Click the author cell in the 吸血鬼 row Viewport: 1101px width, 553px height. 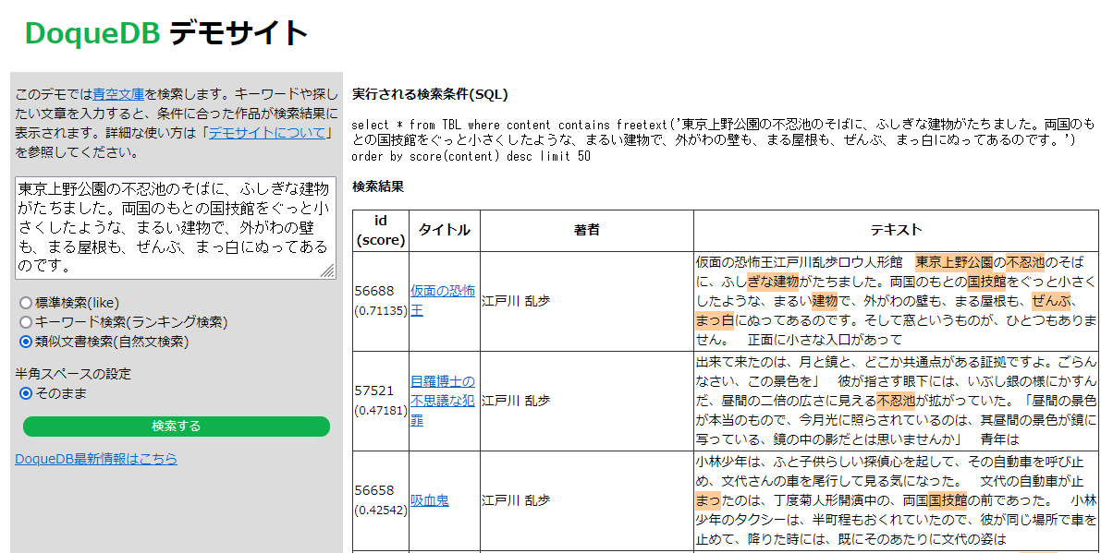coord(586,500)
